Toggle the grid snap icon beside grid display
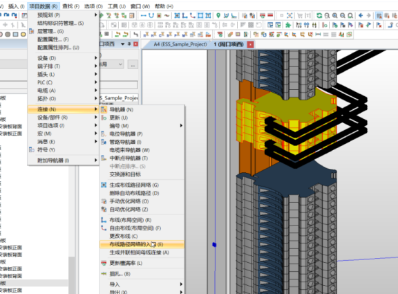Image resolution: width=398 pixels, height=294 pixels. (x=387, y=16)
